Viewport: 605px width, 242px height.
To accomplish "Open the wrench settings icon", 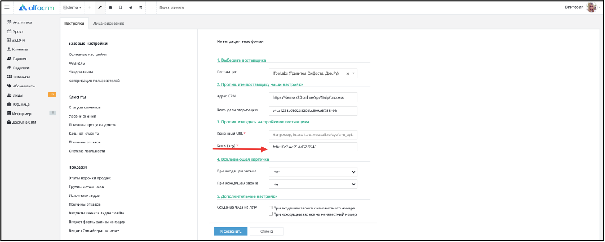I will 100,7.
